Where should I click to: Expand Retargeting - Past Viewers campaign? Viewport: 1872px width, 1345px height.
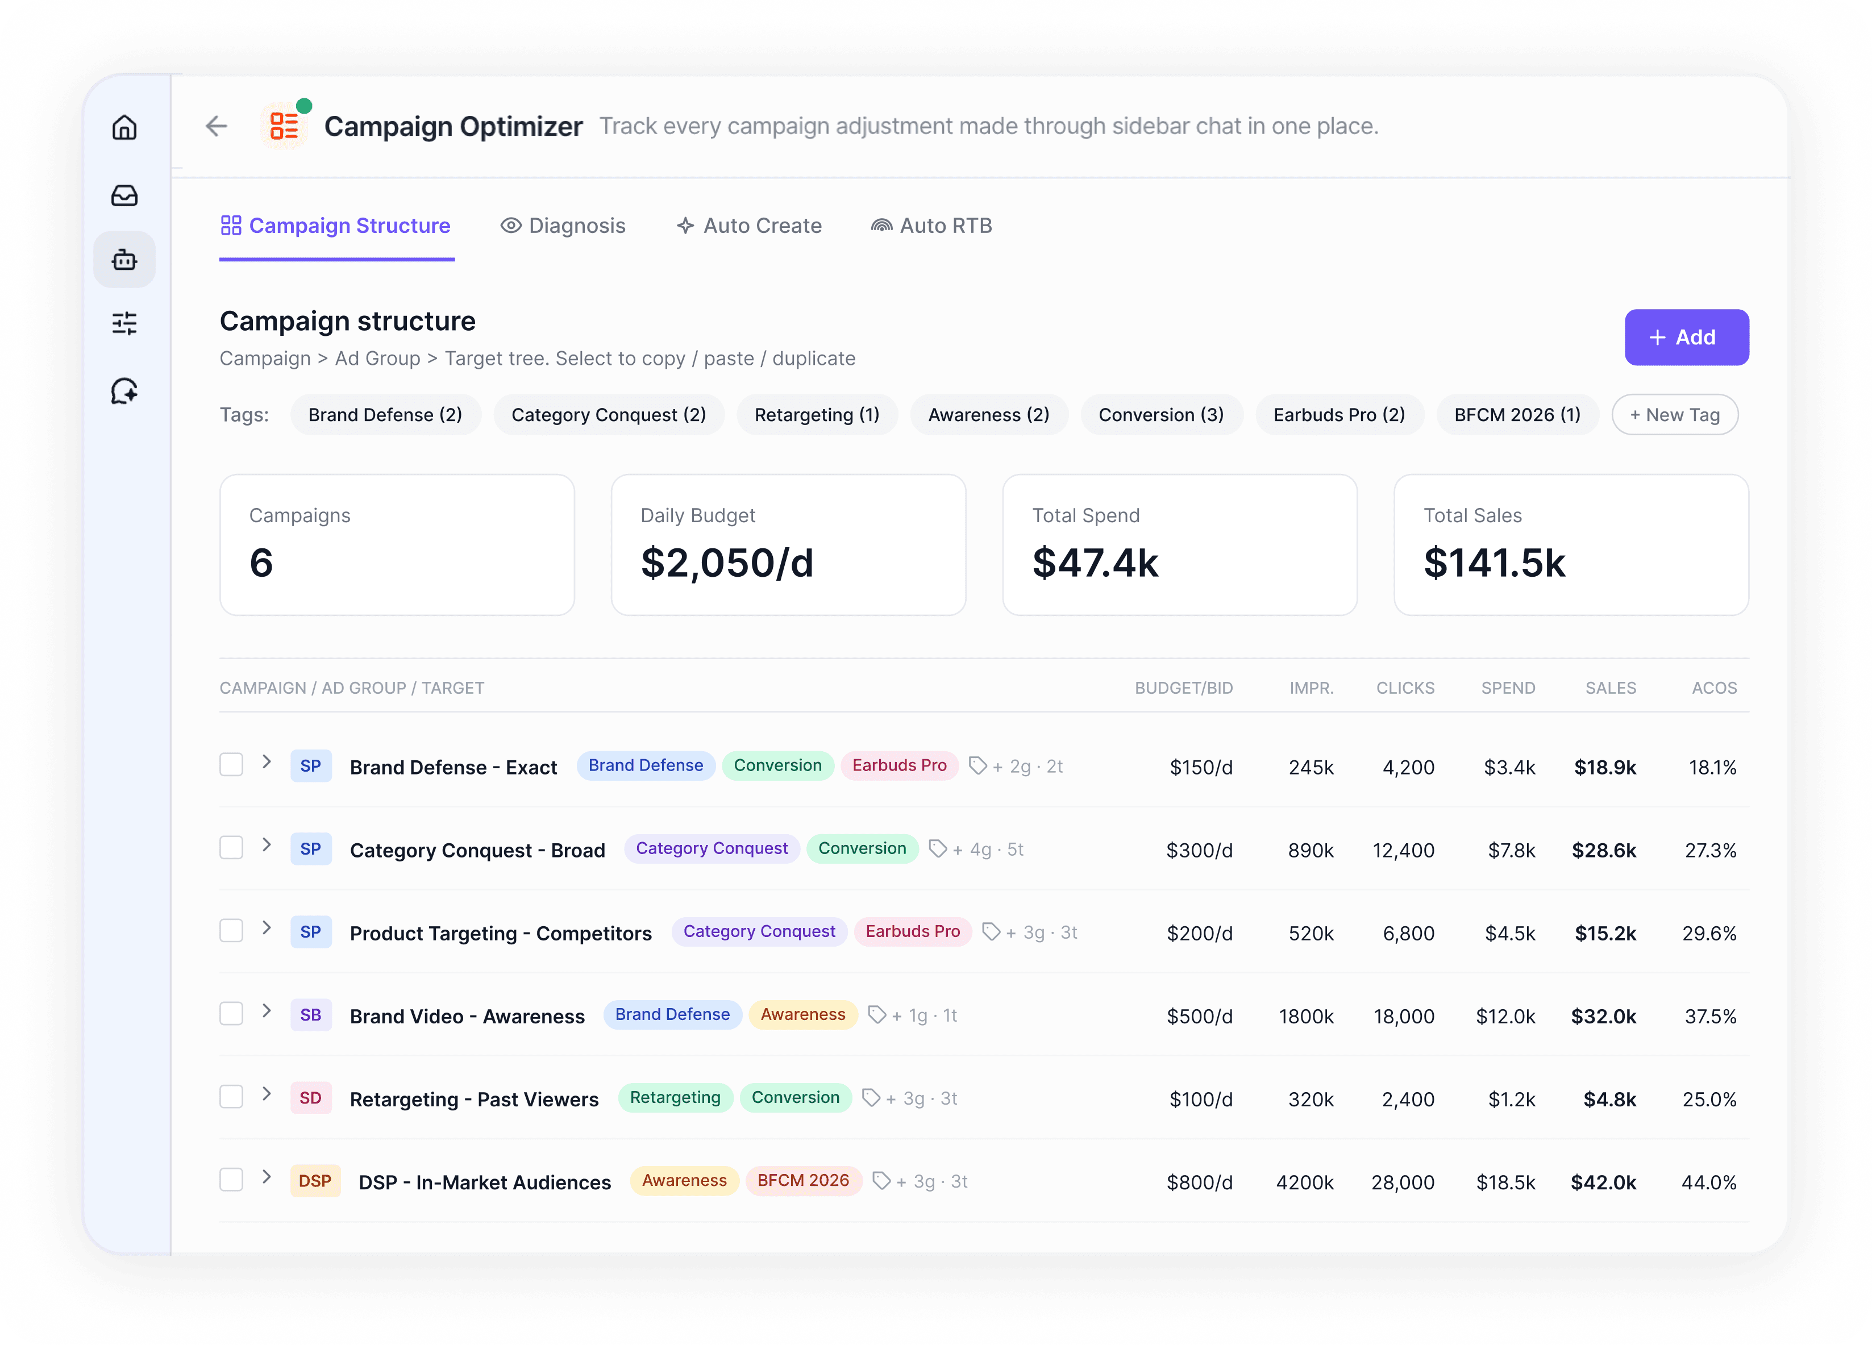(x=267, y=1094)
